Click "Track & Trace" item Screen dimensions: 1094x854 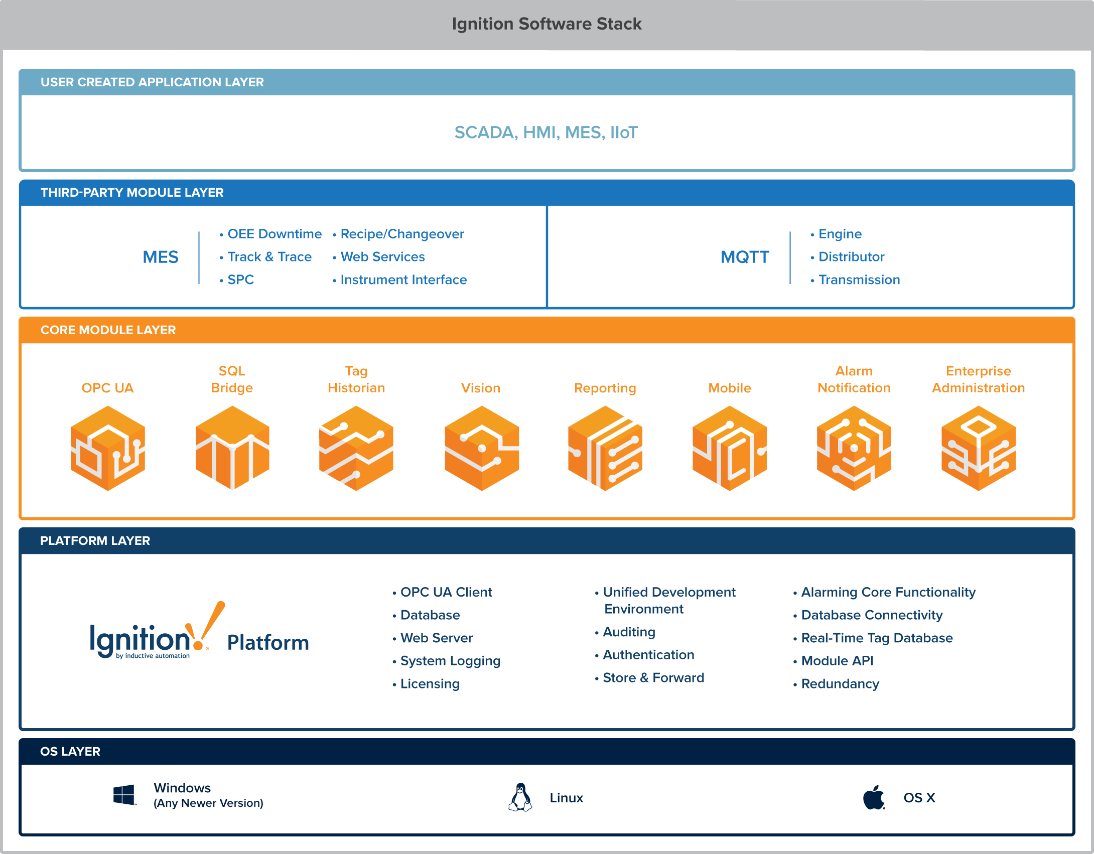pos(269,257)
